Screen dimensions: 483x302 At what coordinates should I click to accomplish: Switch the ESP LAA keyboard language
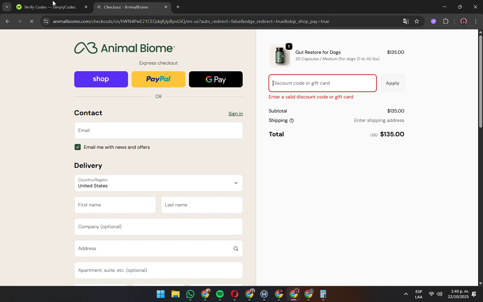(419, 294)
